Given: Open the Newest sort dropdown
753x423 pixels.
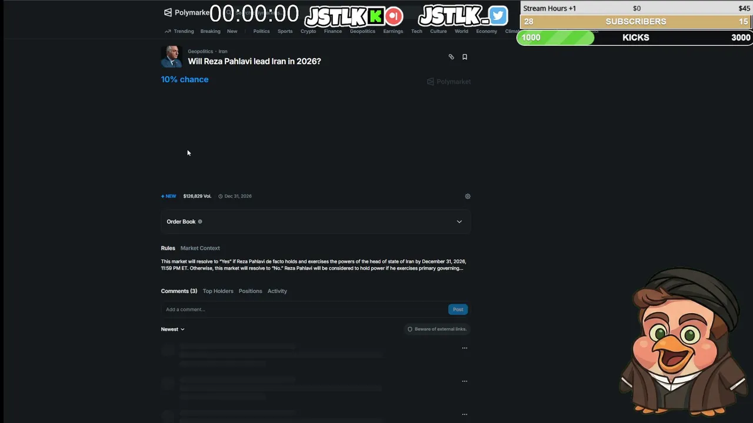Looking at the screenshot, I should point(173,329).
